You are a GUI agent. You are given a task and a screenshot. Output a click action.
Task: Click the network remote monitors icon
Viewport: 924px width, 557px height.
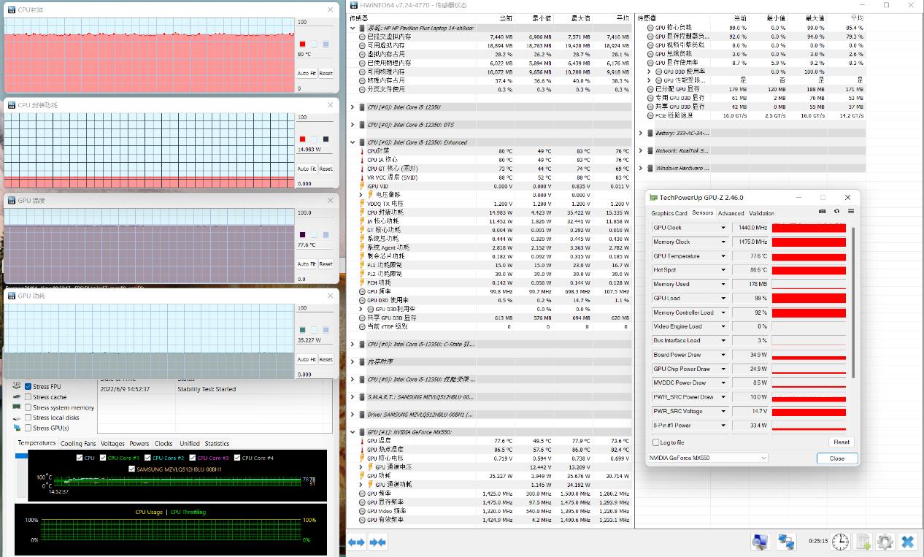click(785, 542)
